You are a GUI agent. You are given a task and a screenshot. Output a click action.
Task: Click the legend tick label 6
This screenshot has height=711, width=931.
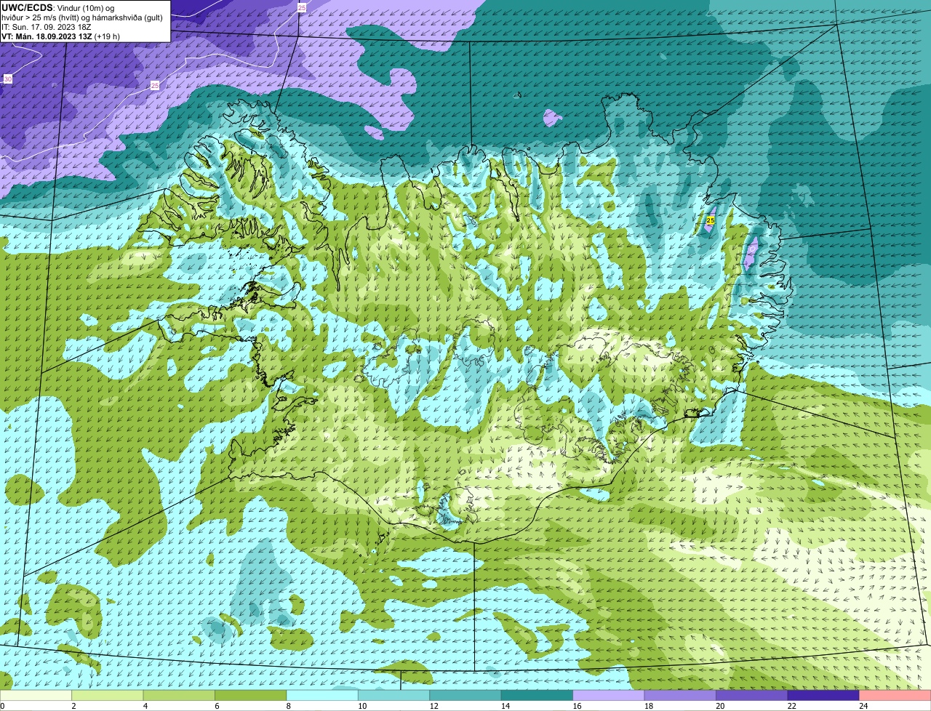[217, 706]
